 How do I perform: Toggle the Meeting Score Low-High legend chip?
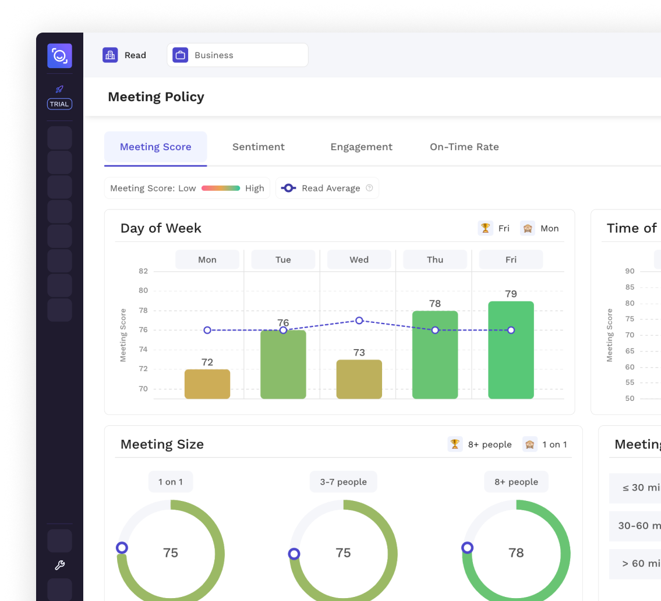tap(186, 188)
